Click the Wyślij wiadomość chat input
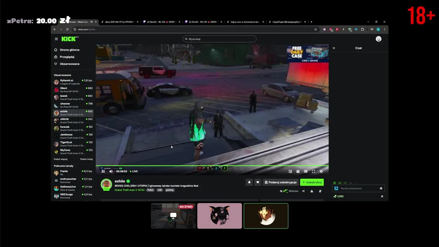 (358, 188)
